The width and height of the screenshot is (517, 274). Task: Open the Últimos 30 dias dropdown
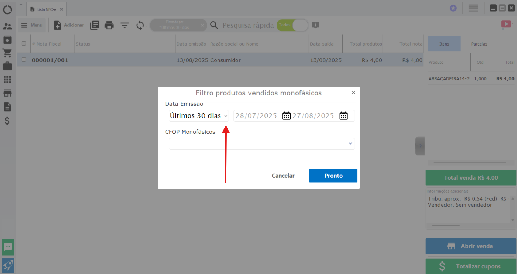pyautogui.click(x=199, y=116)
